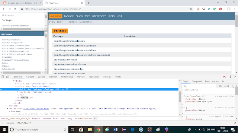Collapse the div indexContainer node
238x133 pixels.
(16, 86)
